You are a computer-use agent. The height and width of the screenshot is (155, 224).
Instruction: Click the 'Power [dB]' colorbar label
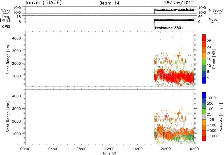tap(214, 59)
